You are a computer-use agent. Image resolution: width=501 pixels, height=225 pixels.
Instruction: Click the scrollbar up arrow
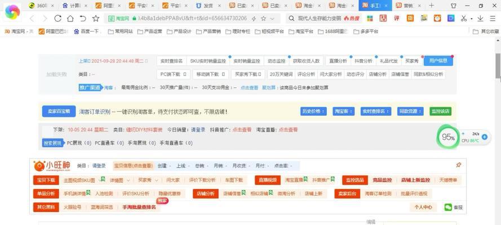point(498,40)
